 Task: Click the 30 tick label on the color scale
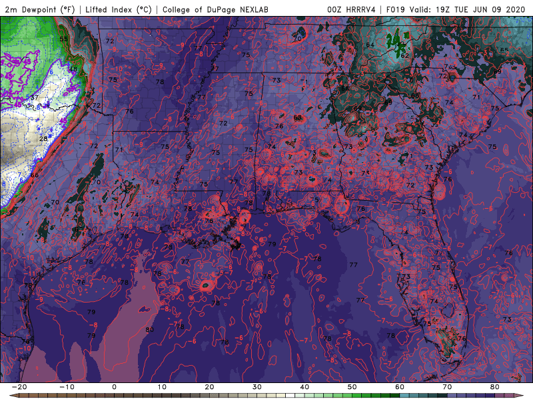pos(257,387)
